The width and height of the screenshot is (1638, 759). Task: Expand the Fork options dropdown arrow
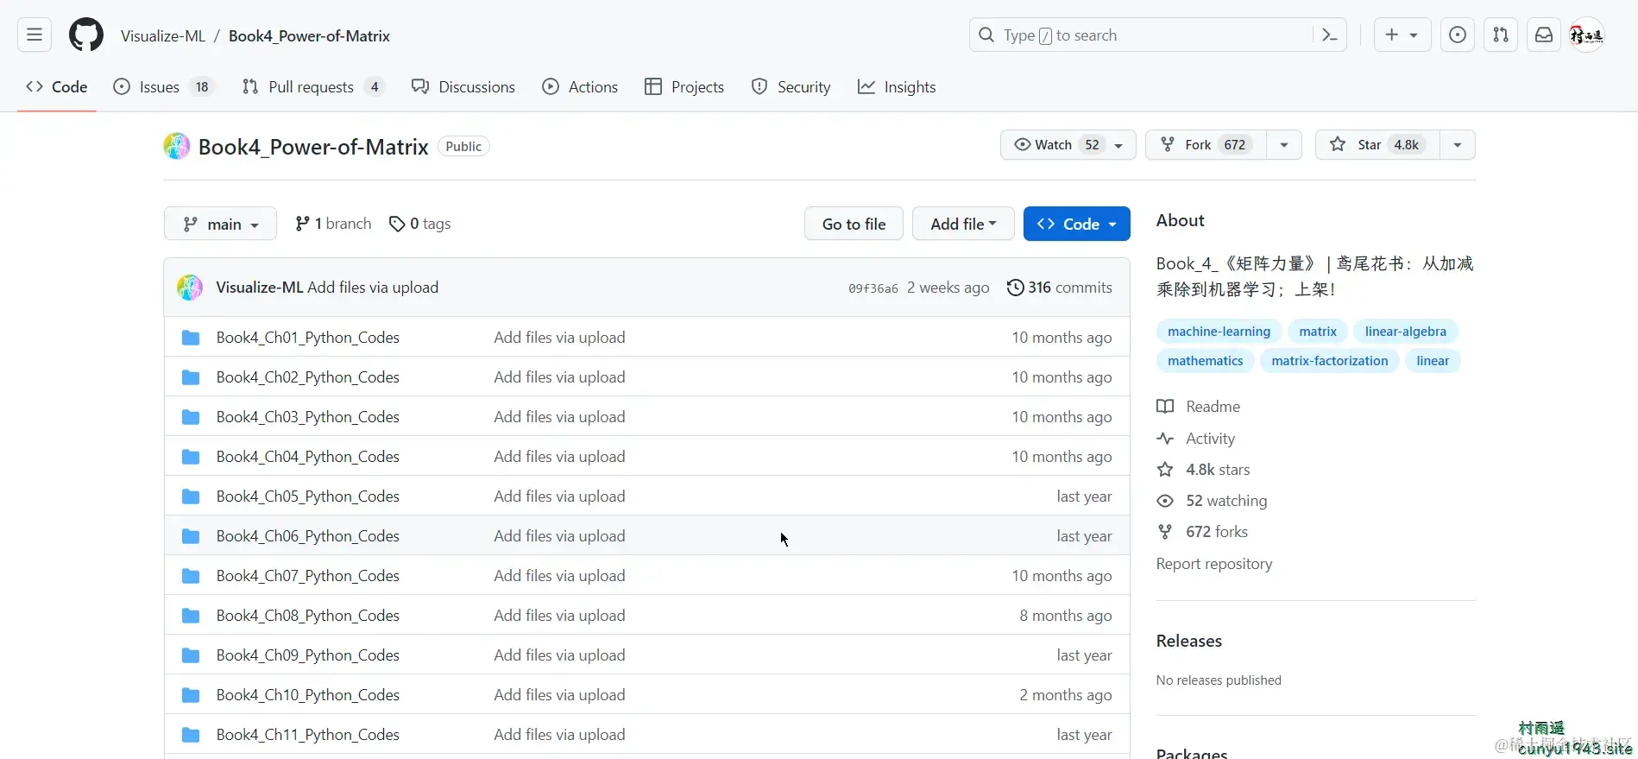coord(1284,145)
